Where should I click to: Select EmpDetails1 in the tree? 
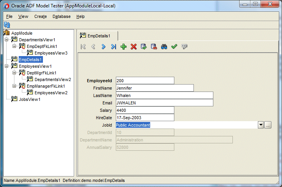[30, 60]
